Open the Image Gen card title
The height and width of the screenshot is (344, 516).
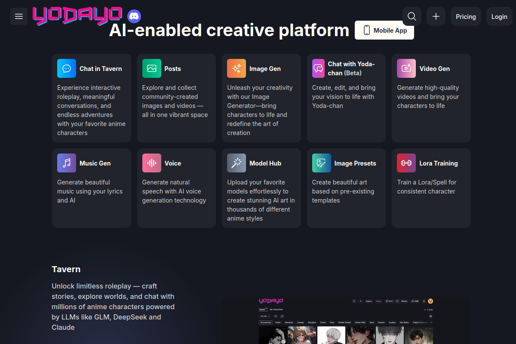(265, 68)
